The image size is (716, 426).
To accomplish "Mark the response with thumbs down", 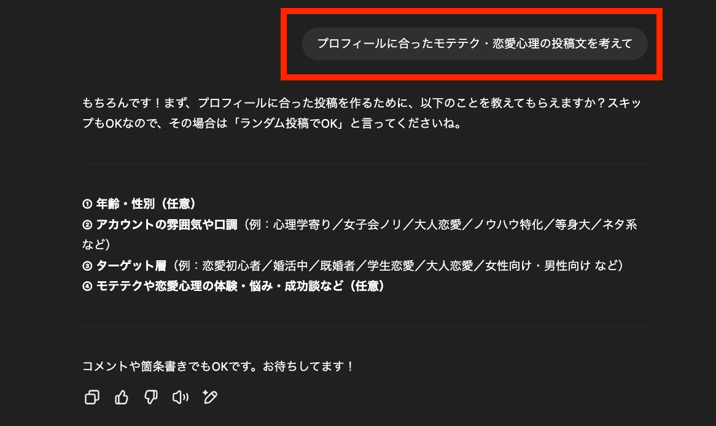I will point(150,397).
